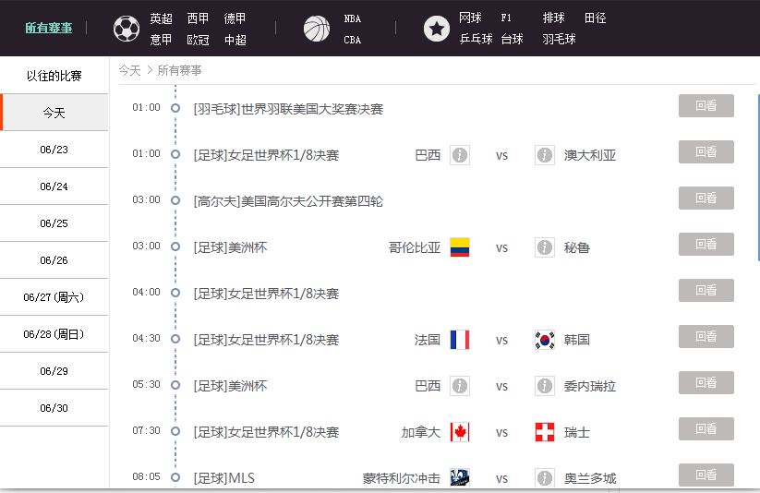Image resolution: width=760 pixels, height=493 pixels.
Task: Go to 排球 category
Action: (553, 18)
